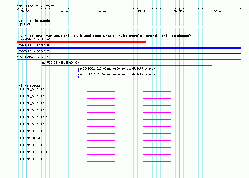Select PARD3|NM_001184785 transcript label
The width and height of the screenshot is (249, 178).
pos(32,89)
